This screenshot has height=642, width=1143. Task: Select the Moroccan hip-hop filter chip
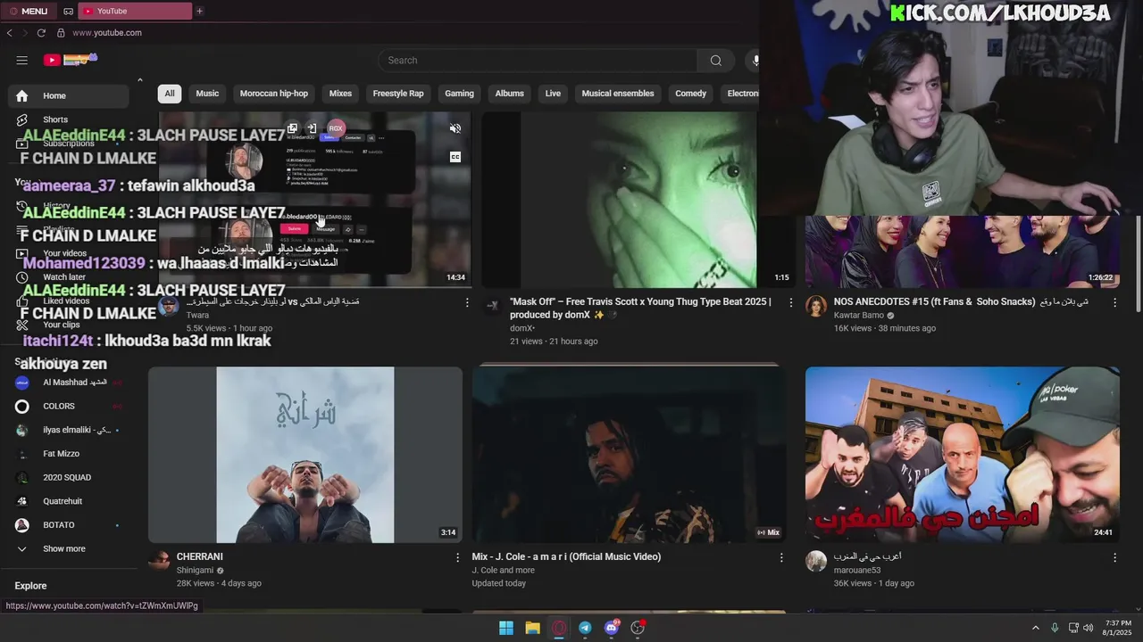[274, 94]
